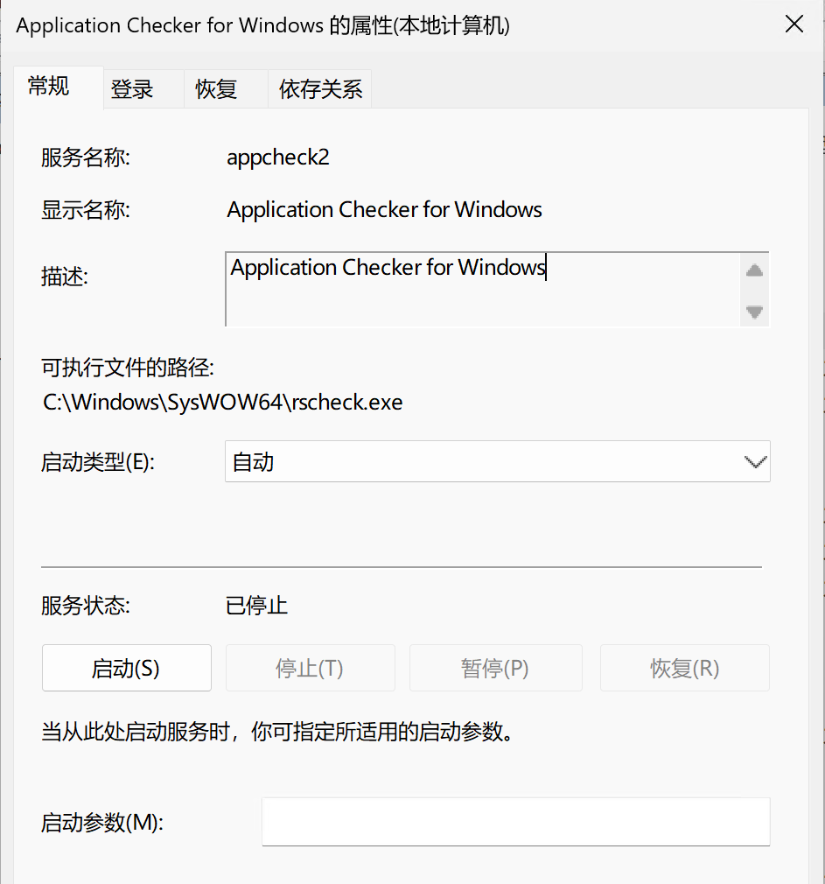Go to the 常规 tab

pyautogui.click(x=49, y=86)
